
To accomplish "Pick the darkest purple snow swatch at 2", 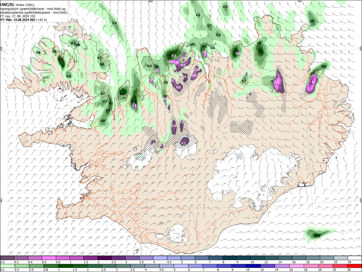I will [104, 258].
